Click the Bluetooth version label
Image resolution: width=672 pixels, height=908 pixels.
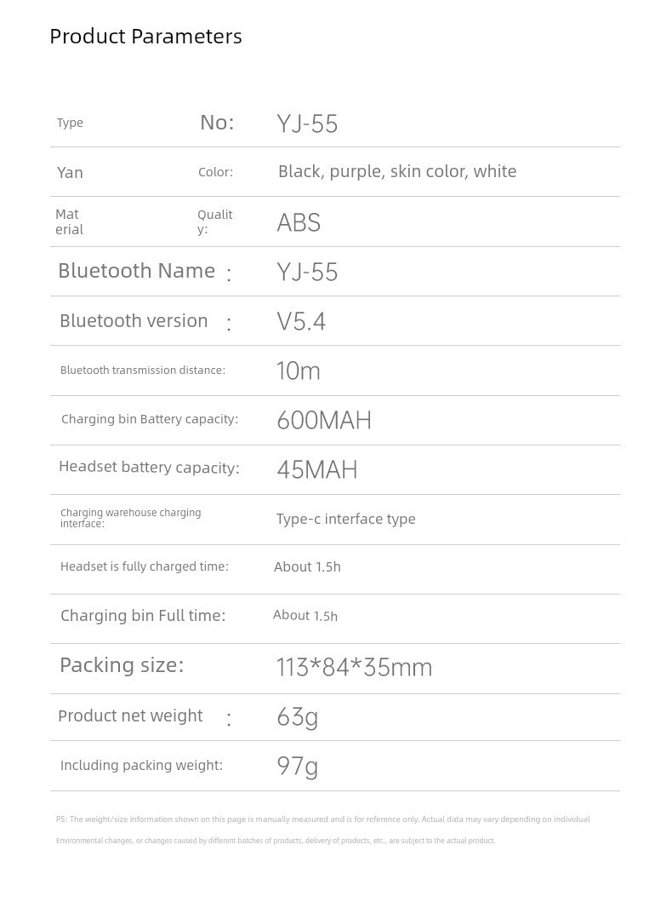134,321
